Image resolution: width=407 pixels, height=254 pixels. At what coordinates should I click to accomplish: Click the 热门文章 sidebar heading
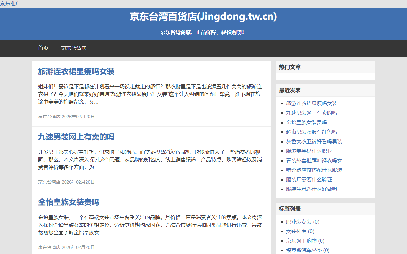click(290, 67)
